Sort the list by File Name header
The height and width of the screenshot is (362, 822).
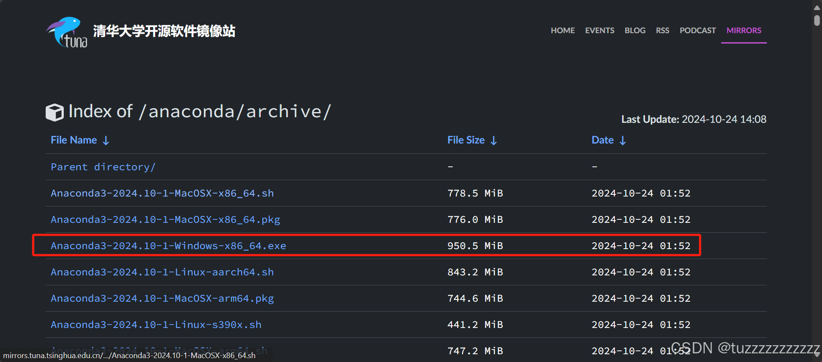point(74,140)
